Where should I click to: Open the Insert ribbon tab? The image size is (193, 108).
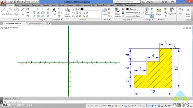coord(17,5)
